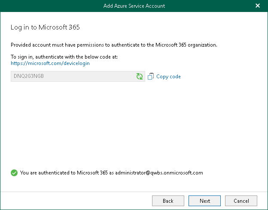Screen dimensions: 268x210
Task: Click the copy clipboard icon
Action: click(x=151, y=76)
